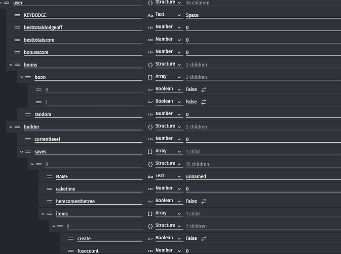Click the drag handle beside caketime
The height and width of the screenshot is (254, 341).
pyautogui.click(x=50, y=189)
